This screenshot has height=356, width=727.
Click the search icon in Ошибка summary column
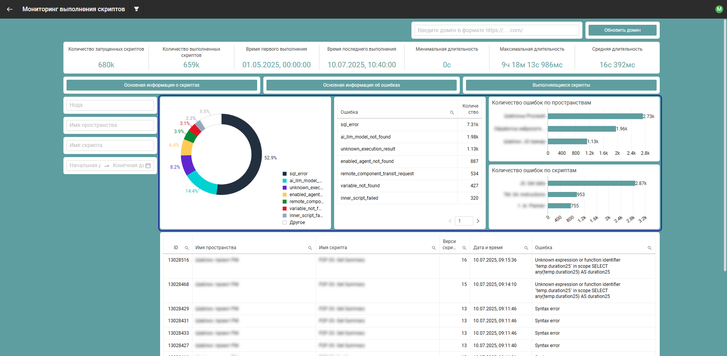point(452,113)
